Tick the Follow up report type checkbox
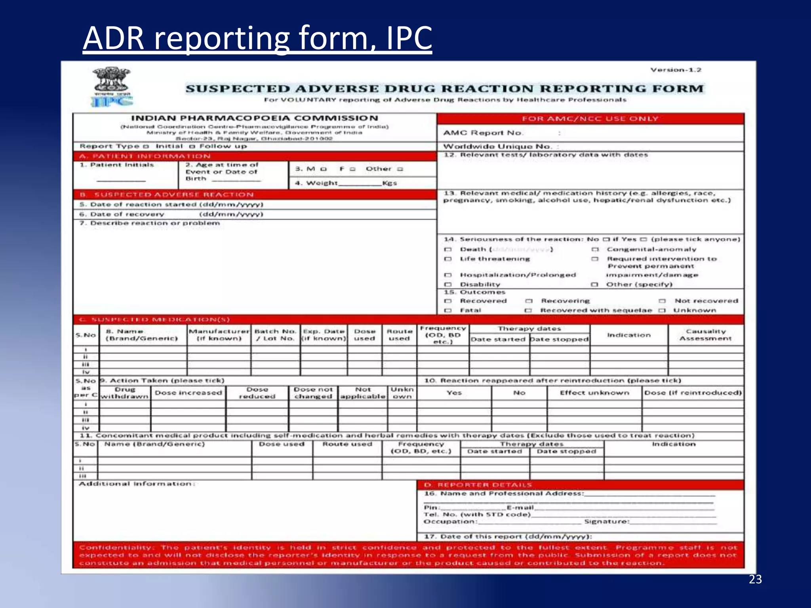The width and height of the screenshot is (811, 608). tap(193, 147)
